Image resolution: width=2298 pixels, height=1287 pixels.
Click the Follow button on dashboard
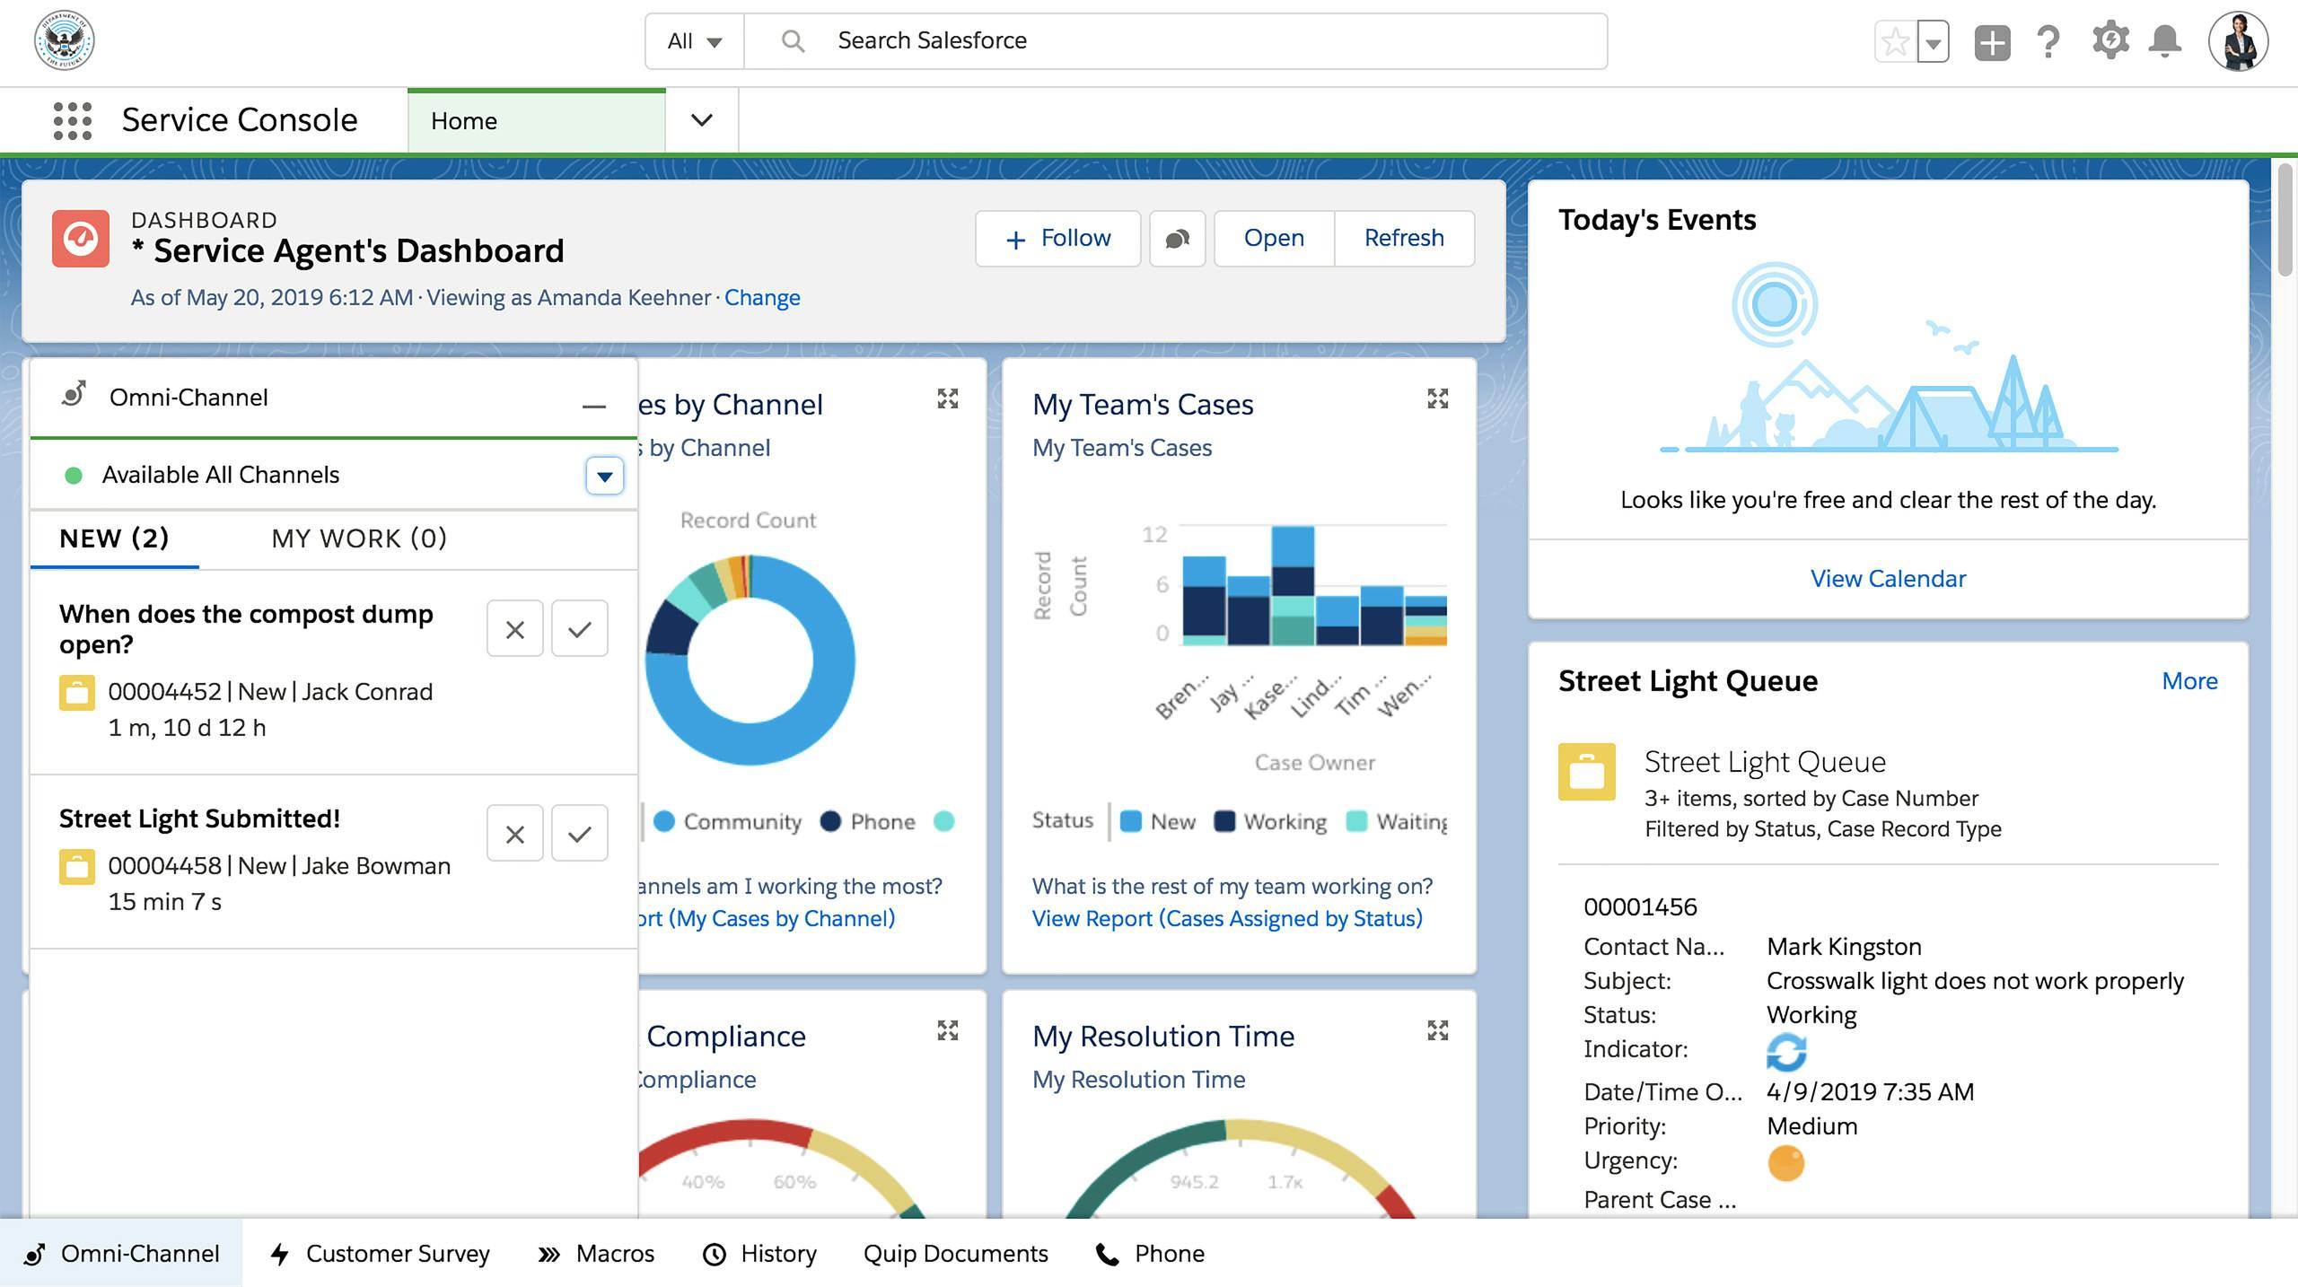[1058, 239]
